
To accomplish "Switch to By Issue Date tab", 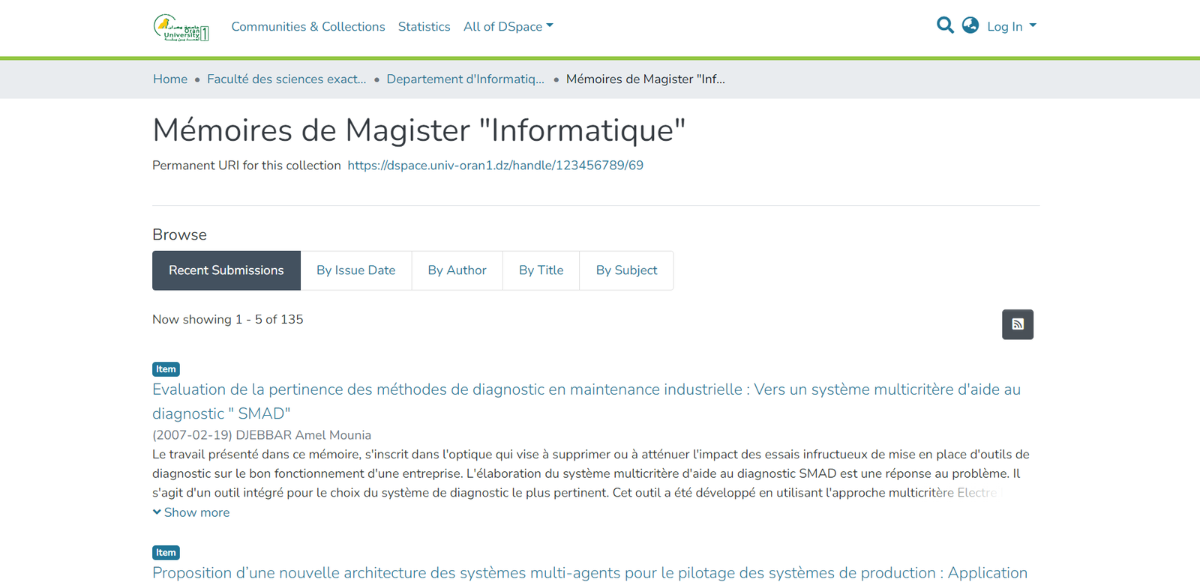I will tap(355, 270).
